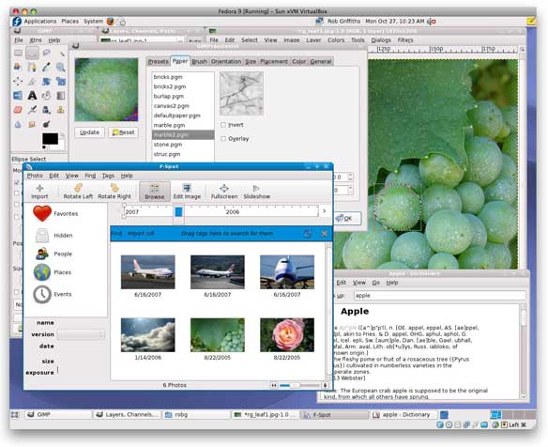Start Slideshow from F-Spot toolbar
Screen dimensions: 548x447
tap(256, 192)
